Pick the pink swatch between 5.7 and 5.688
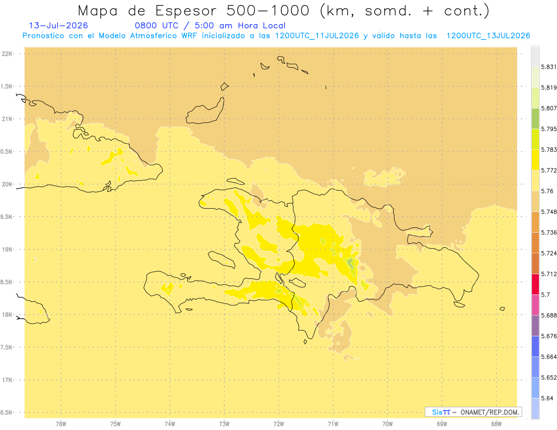This screenshot has width=557, height=430. pyautogui.click(x=535, y=305)
